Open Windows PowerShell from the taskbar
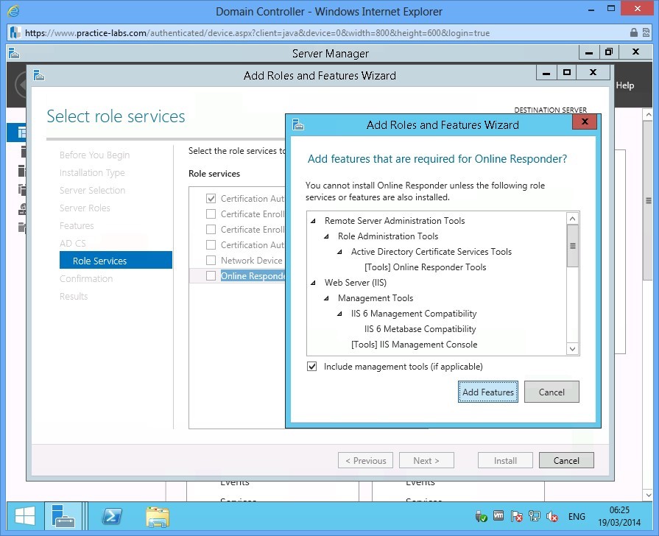Image resolution: width=659 pixels, height=536 pixels. [111, 516]
